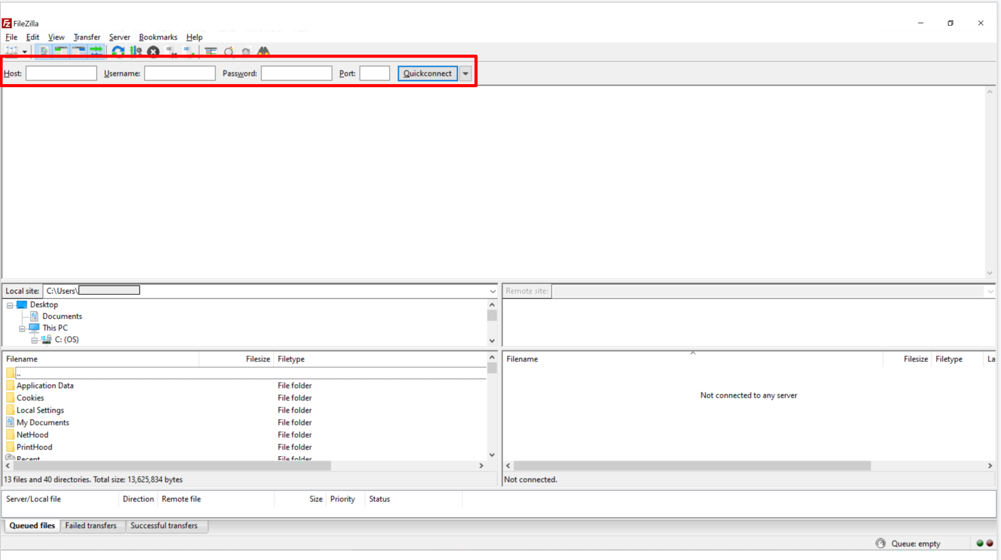Click the My Documents file icon
Viewport: 1001px width, 560px height.
coord(10,422)
